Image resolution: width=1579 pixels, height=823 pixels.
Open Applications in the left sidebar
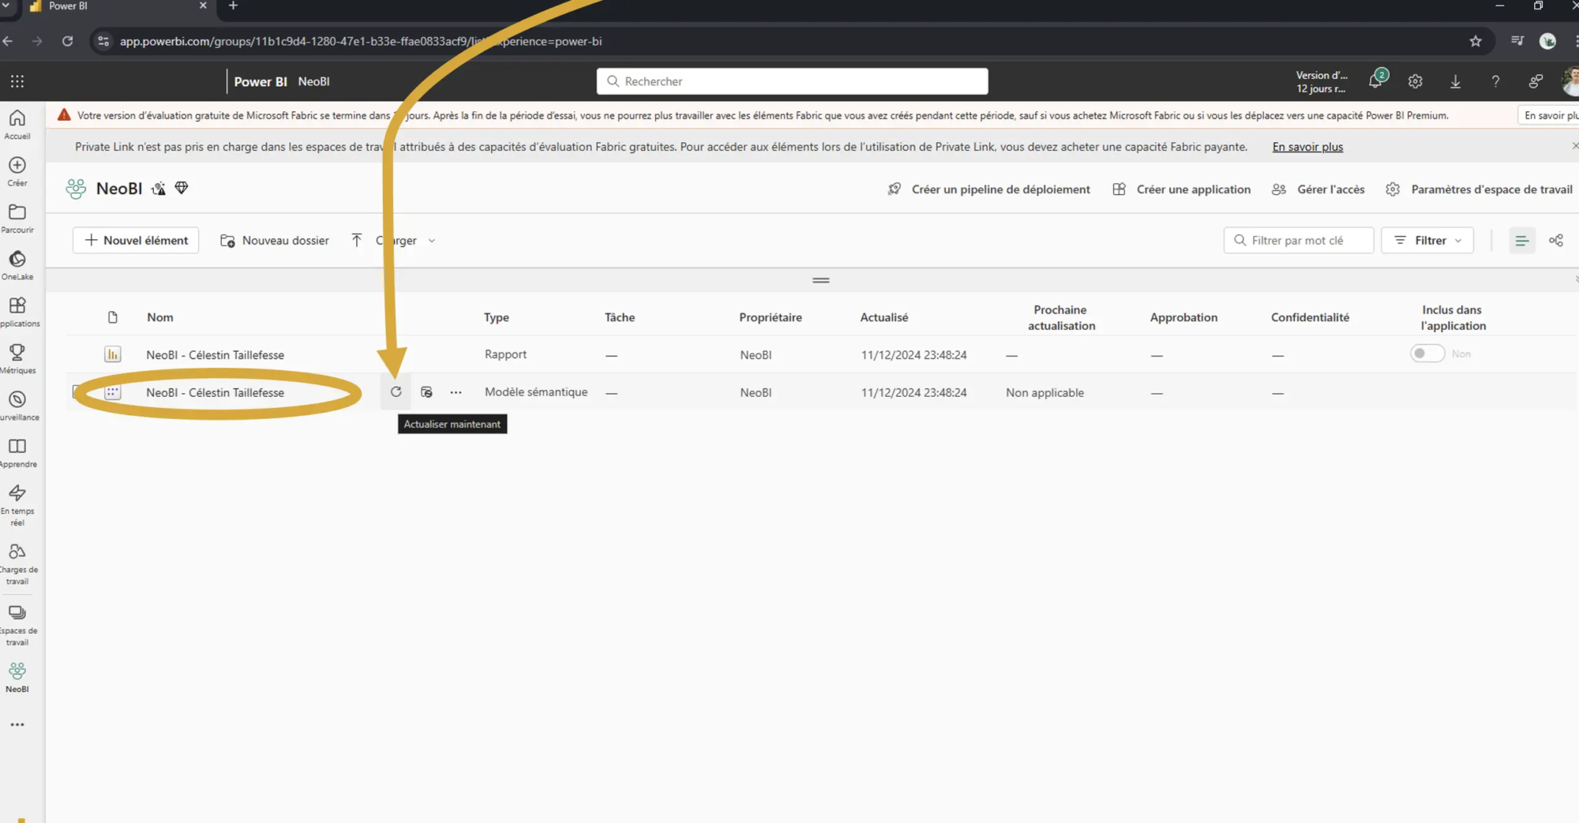17,312
